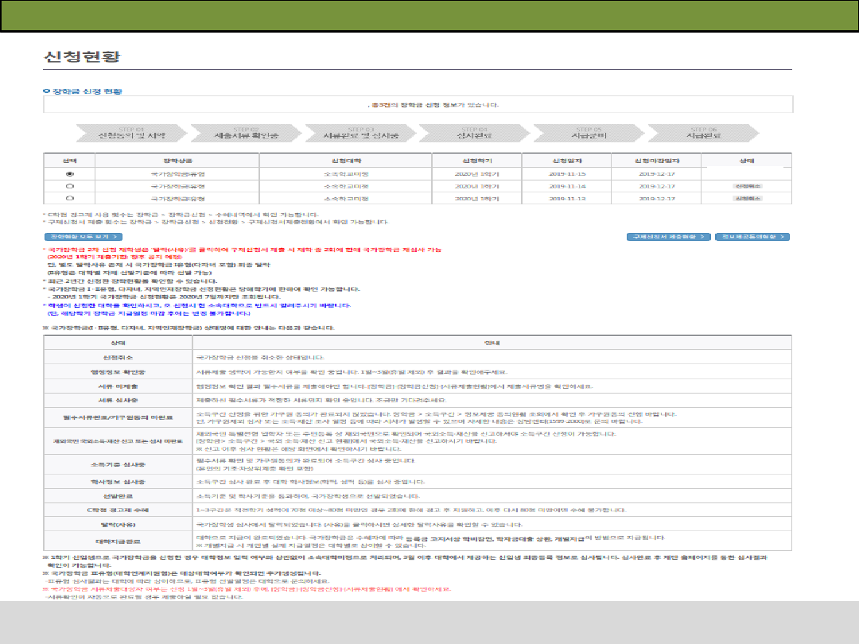This screenshot has height=644, width=859.
Task: Click the bullet icon beside 장학금 신청 현황
Action: click(45, 91)
